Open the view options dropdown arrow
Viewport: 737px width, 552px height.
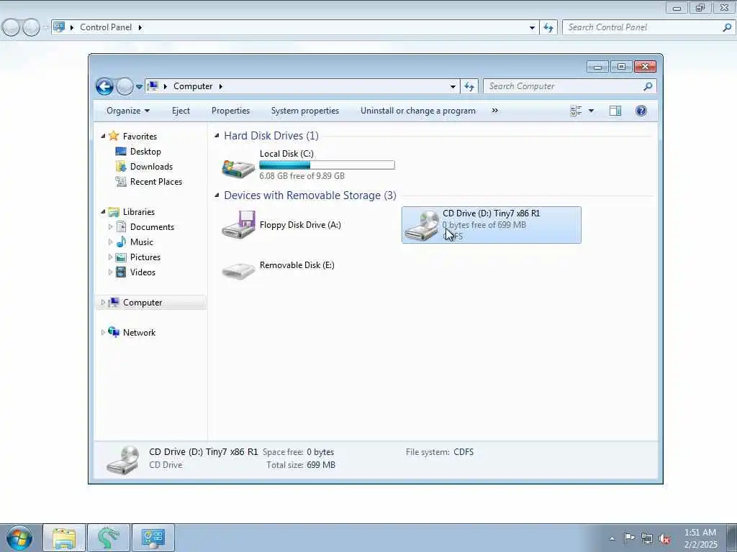(x=592, y=111)
